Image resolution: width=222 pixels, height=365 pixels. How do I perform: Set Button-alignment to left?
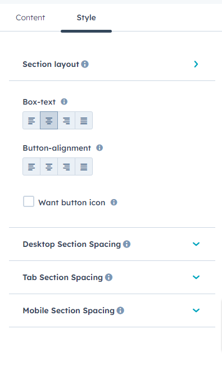coord(31,166)
